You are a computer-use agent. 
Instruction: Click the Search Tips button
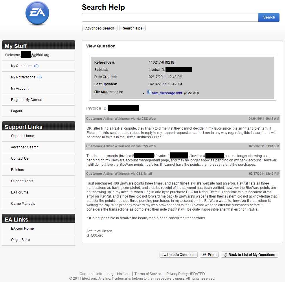132,28
